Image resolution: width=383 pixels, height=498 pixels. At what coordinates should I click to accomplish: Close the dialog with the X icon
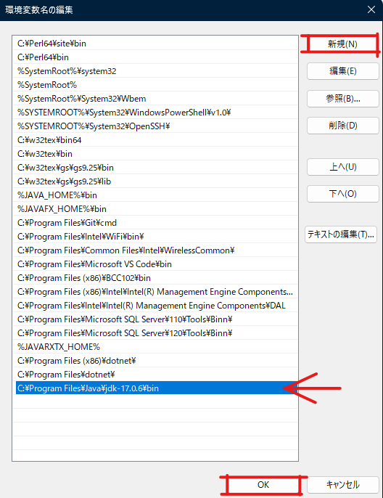pos(371,9)
